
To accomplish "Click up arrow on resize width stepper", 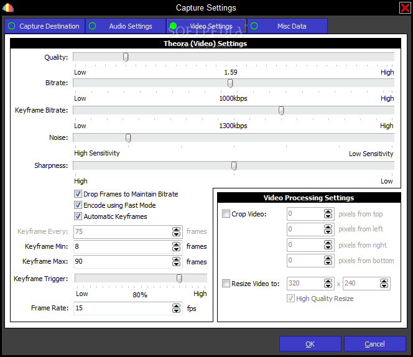I will pos(328,281).
